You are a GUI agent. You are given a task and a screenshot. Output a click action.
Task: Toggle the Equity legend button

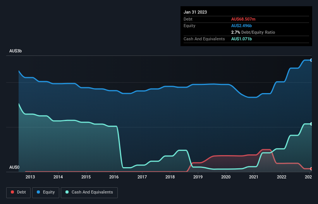click(x=46, y=192)
